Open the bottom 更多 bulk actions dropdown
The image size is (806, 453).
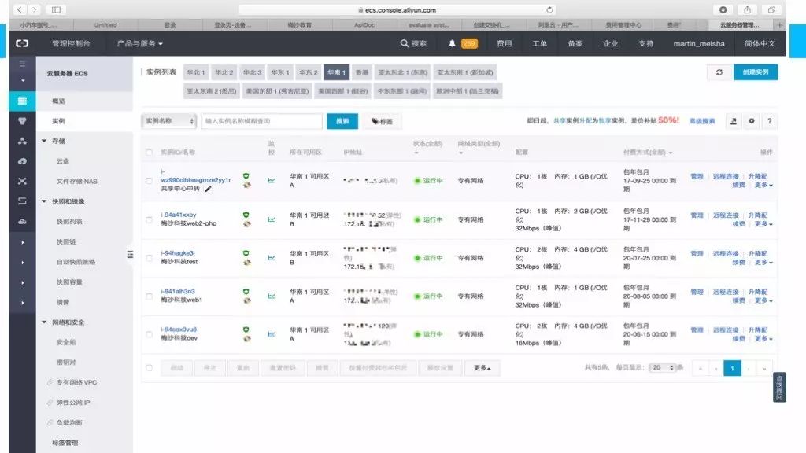[482, 368]
